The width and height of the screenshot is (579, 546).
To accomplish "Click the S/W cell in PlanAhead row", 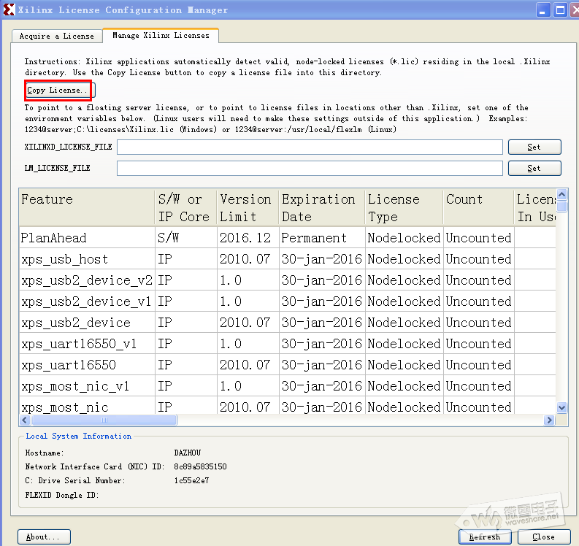I will click(186, 238).
